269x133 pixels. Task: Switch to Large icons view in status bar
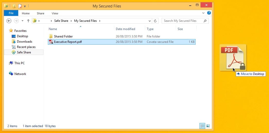click(x=208, y=126)
